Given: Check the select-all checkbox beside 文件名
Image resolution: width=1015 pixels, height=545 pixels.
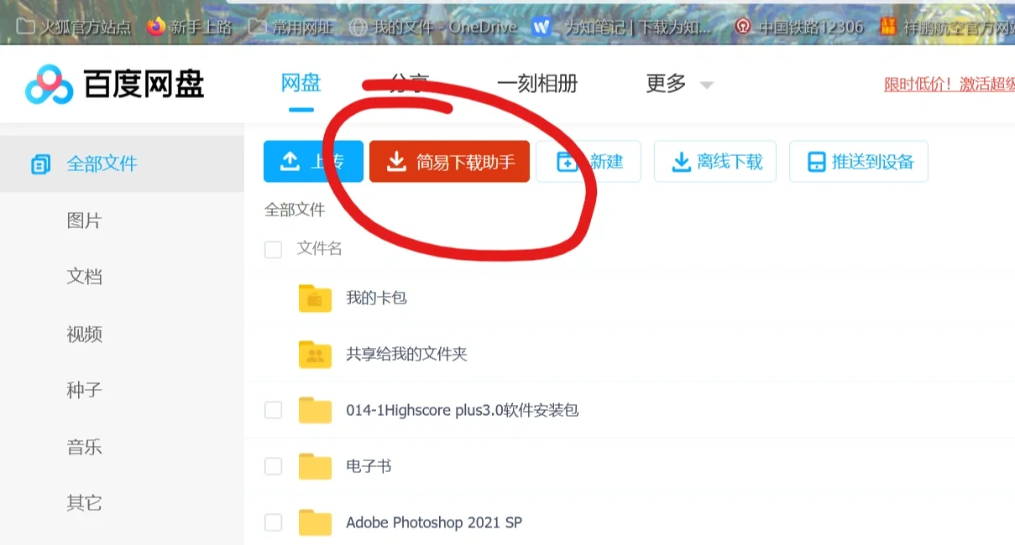Looking at the screenshot, I should click(x=273, y=249).
